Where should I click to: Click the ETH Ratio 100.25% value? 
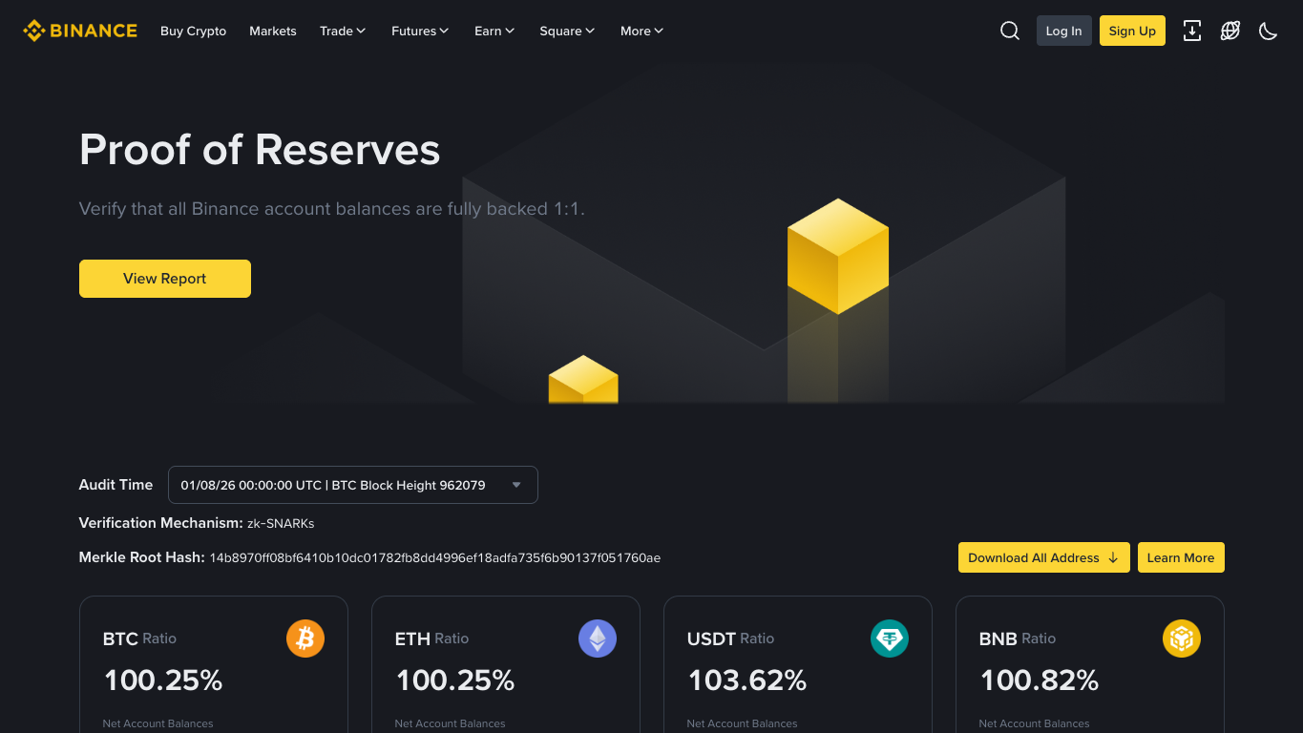(455, 681)
